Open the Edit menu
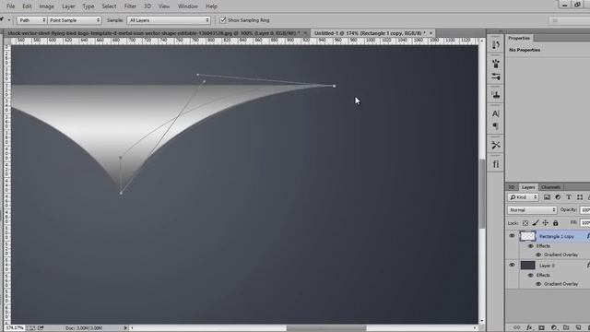Image resolution: width=590 pixels, height=332 pixels. coord(27,6)
